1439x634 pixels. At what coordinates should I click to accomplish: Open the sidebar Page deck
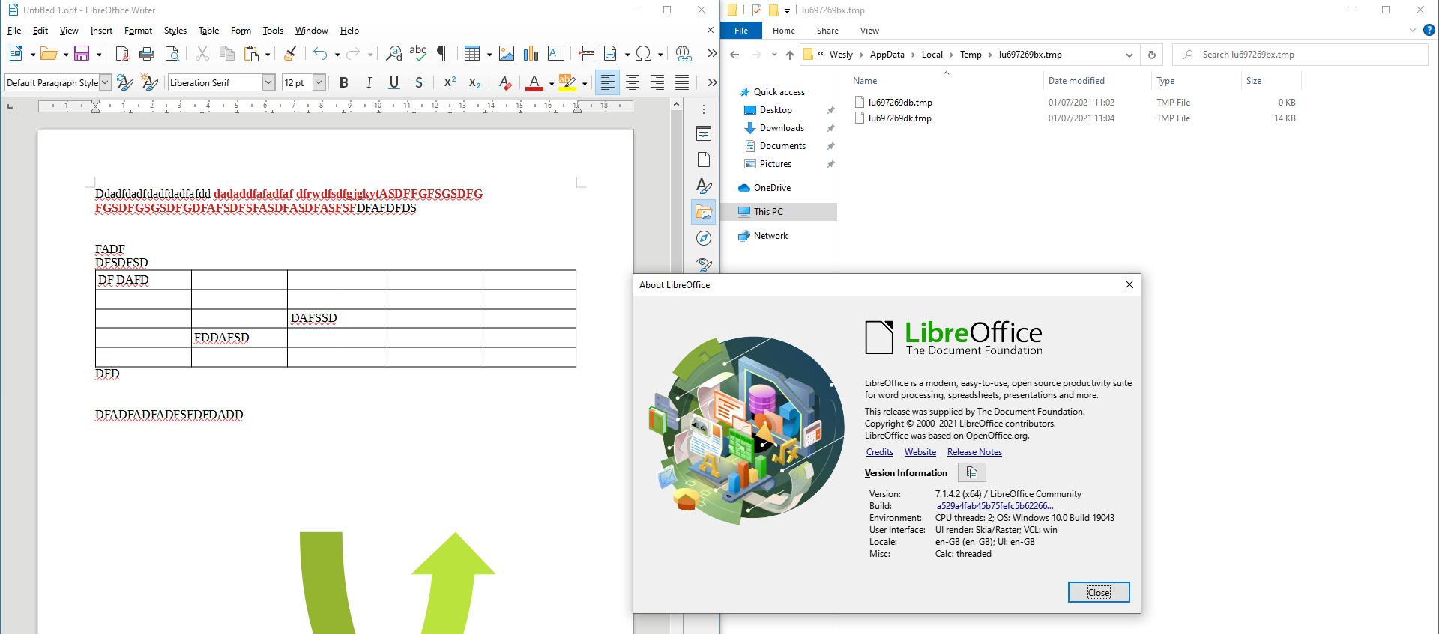704,159
